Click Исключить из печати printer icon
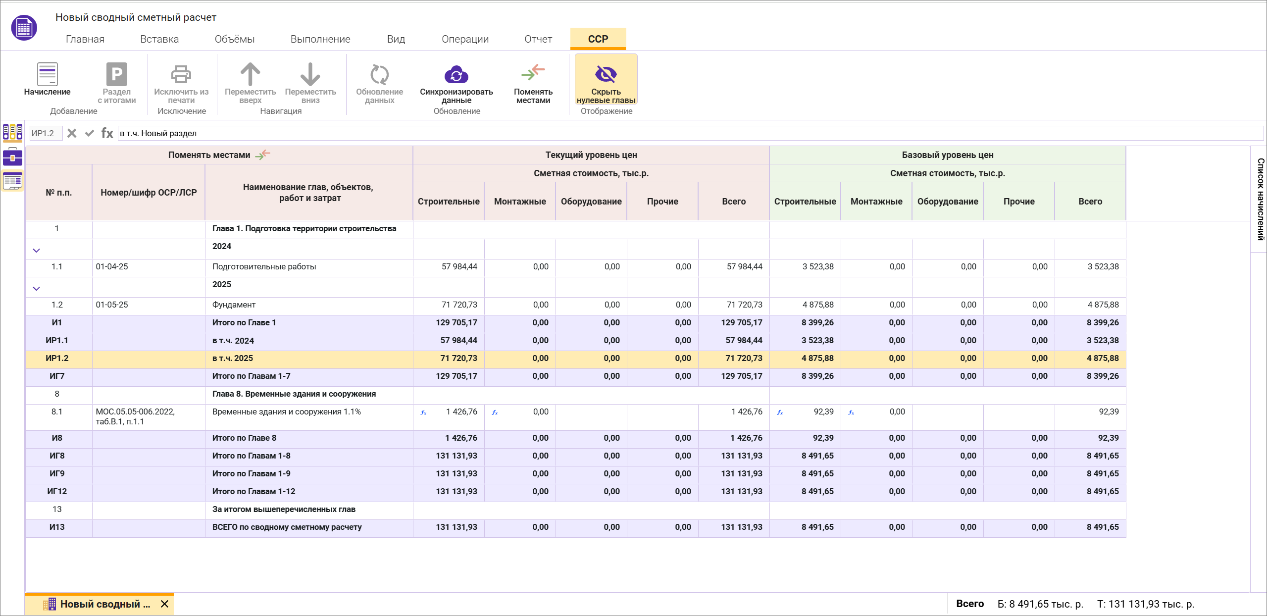The image size is (1267, 616). point(181,75)
